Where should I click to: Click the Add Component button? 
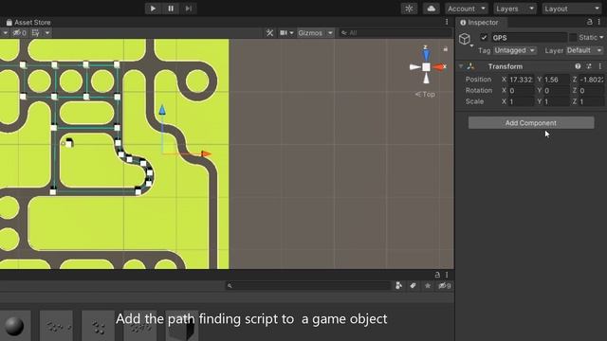531,123
